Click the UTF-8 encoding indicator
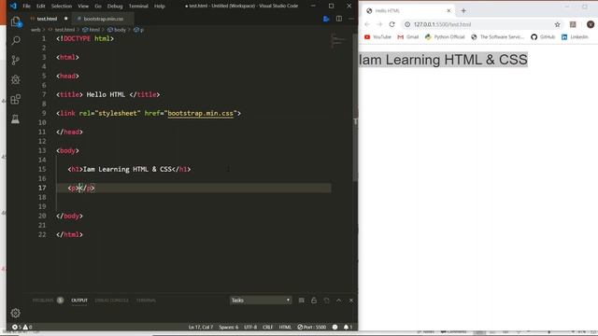This screenshot has height=336, width=598. (250, 327)
